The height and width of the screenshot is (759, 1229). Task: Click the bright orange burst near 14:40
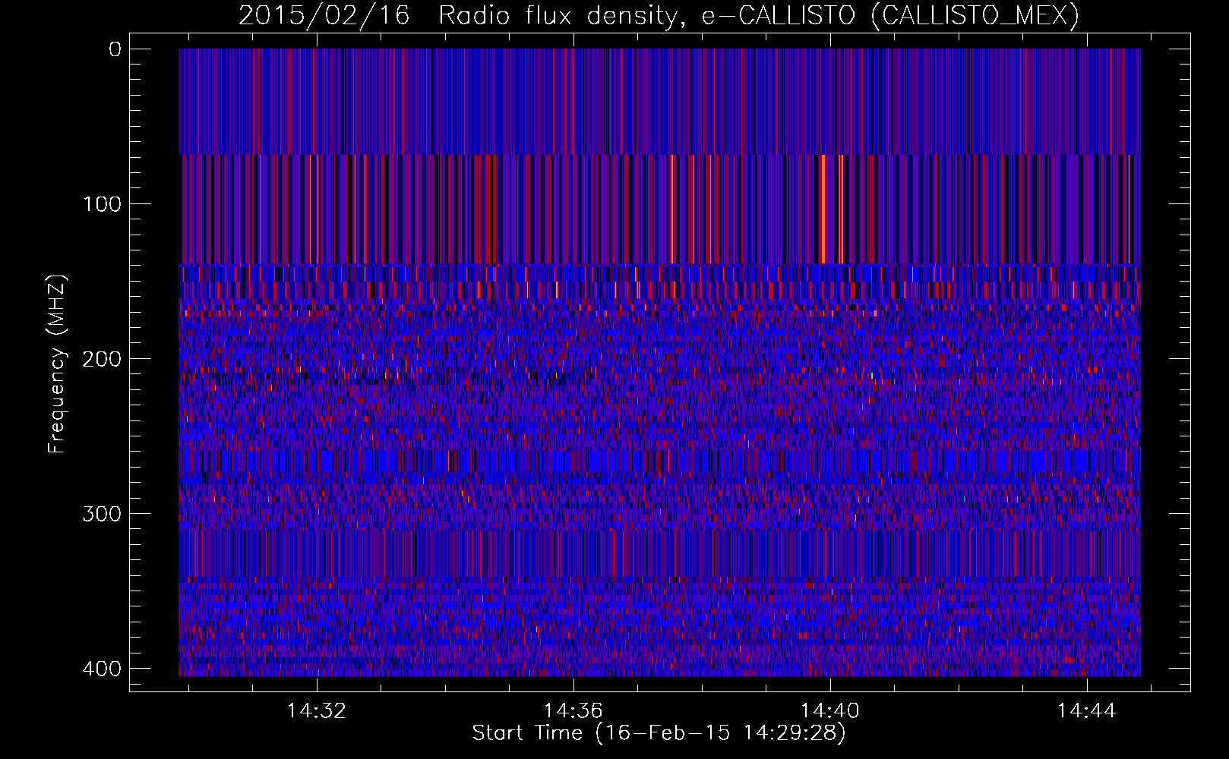(823, 209)
